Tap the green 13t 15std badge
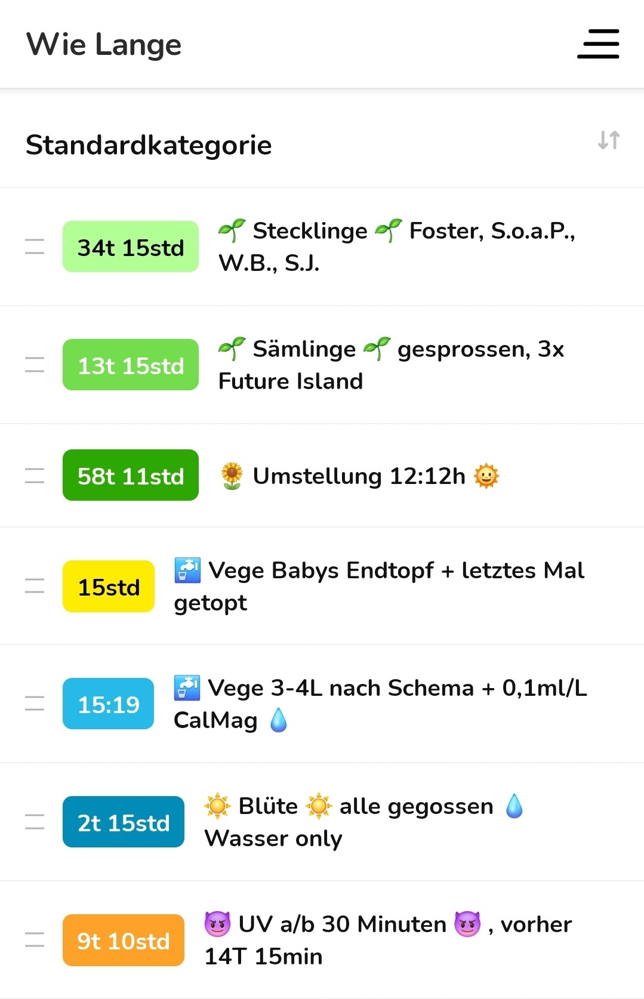This screenshot has width=644, height=999. [131, 365]
